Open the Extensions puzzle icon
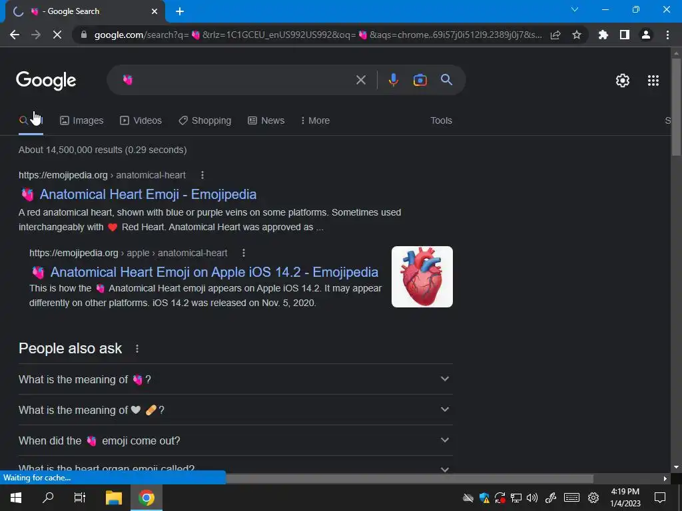 603,35
